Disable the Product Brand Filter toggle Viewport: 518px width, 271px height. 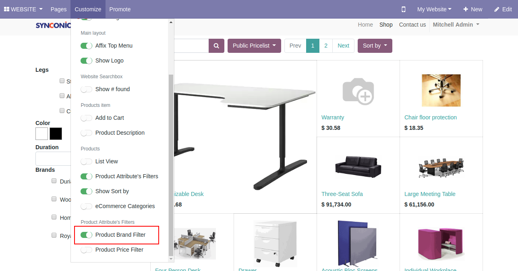click(86, 235)
